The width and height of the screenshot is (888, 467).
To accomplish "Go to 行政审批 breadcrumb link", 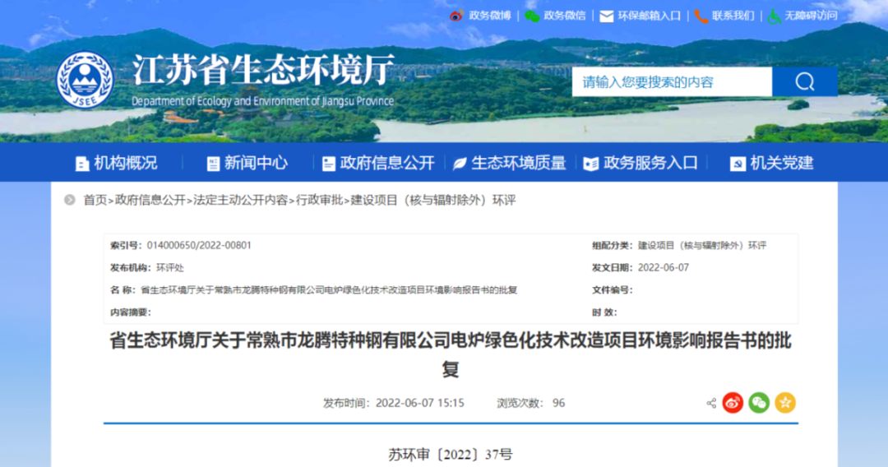I will pos(319,200).
